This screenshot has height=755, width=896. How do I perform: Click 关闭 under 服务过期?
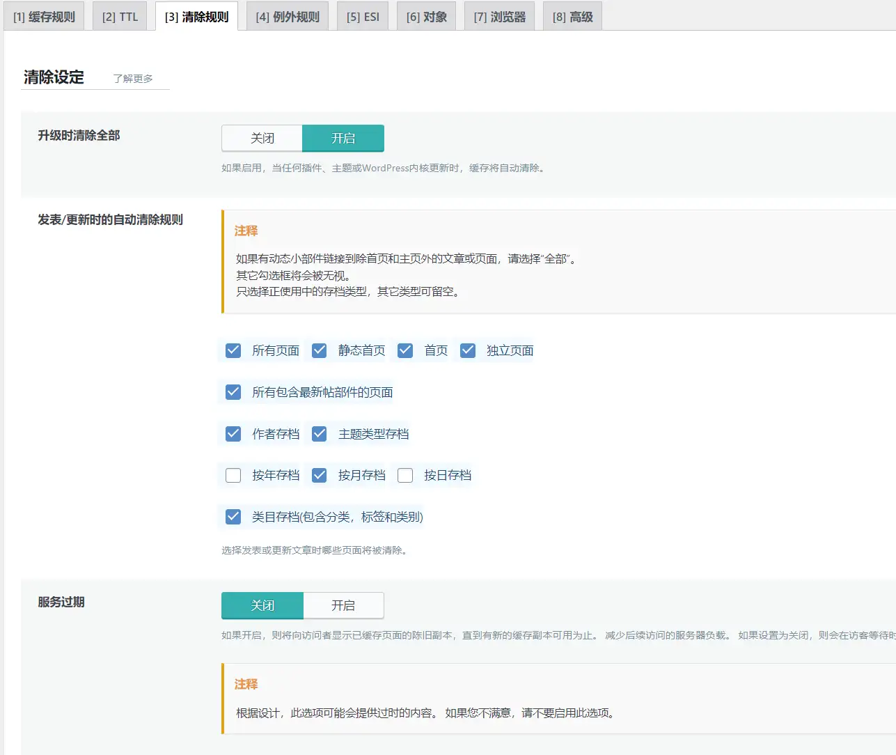tap(262, 606)
